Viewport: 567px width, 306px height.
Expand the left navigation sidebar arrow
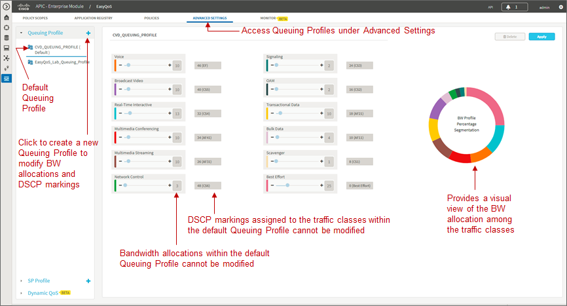click(x=6, y=7)
